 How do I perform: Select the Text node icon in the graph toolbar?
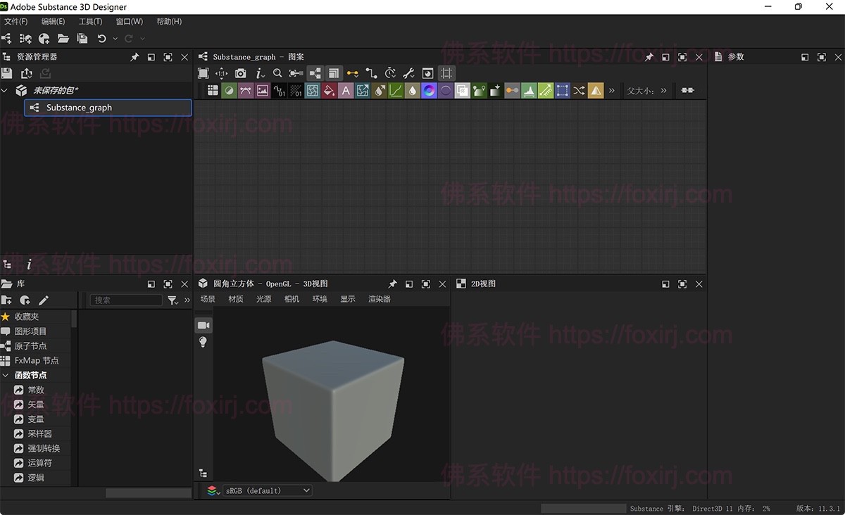[346, 90]
